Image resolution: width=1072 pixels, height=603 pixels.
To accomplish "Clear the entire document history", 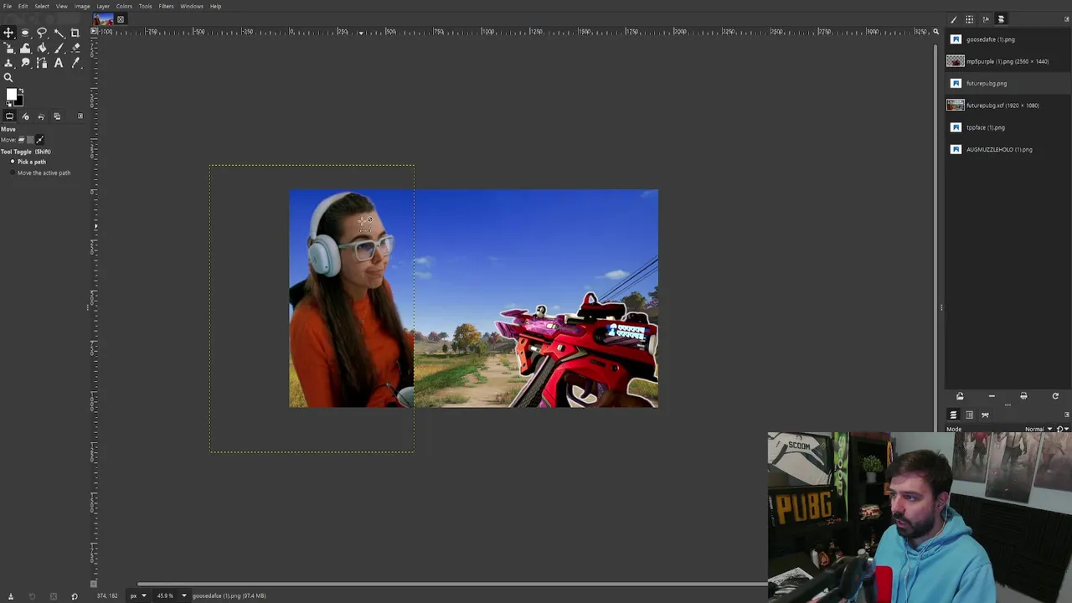I will coord(1023,396).
